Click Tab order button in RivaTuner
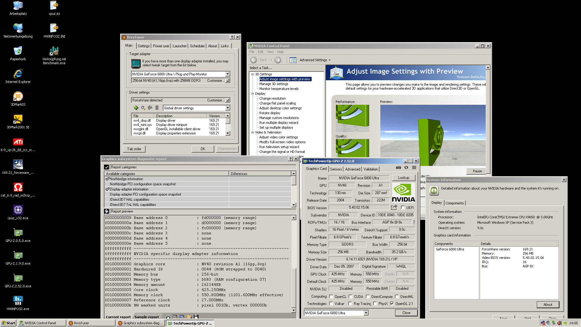 click(134, 149)
